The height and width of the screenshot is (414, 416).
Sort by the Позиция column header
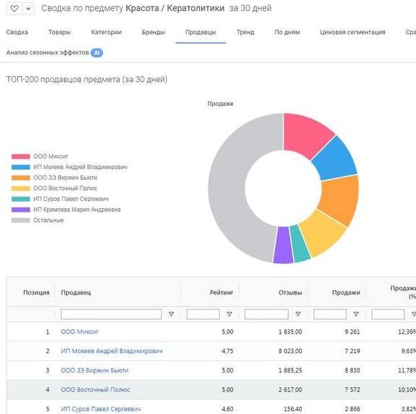point(36,292)
